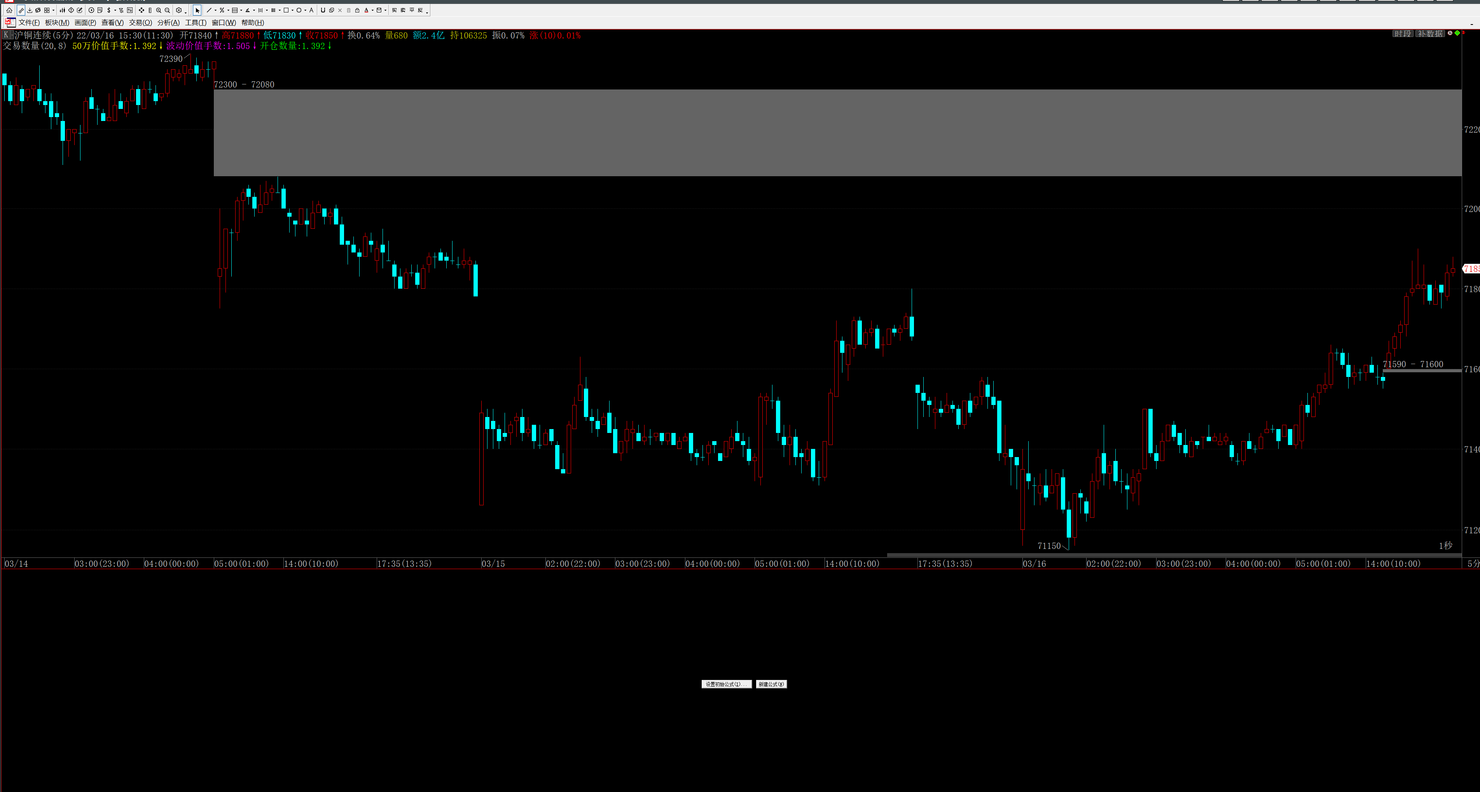
Task: Click the vertical ruler measure icon
Action: click(150, 11)
